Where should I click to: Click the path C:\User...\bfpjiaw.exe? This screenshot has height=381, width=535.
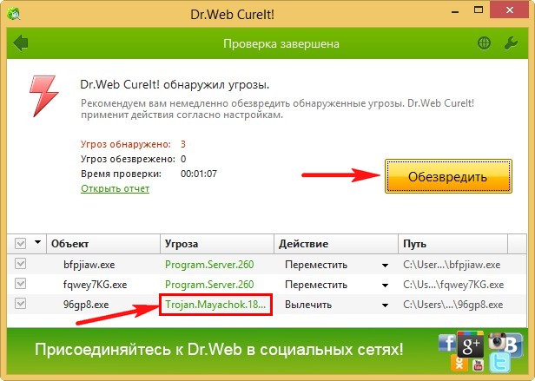tap(452, 265)
